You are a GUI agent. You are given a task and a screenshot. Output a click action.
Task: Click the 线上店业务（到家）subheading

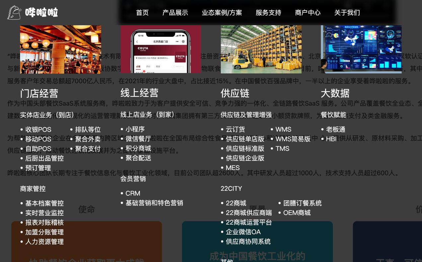[148, 114]
